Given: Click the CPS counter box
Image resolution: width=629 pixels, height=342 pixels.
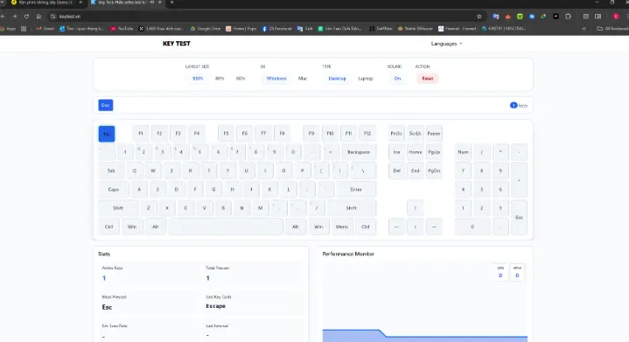Looking at the screenshot, I should (x=500, y=272).
